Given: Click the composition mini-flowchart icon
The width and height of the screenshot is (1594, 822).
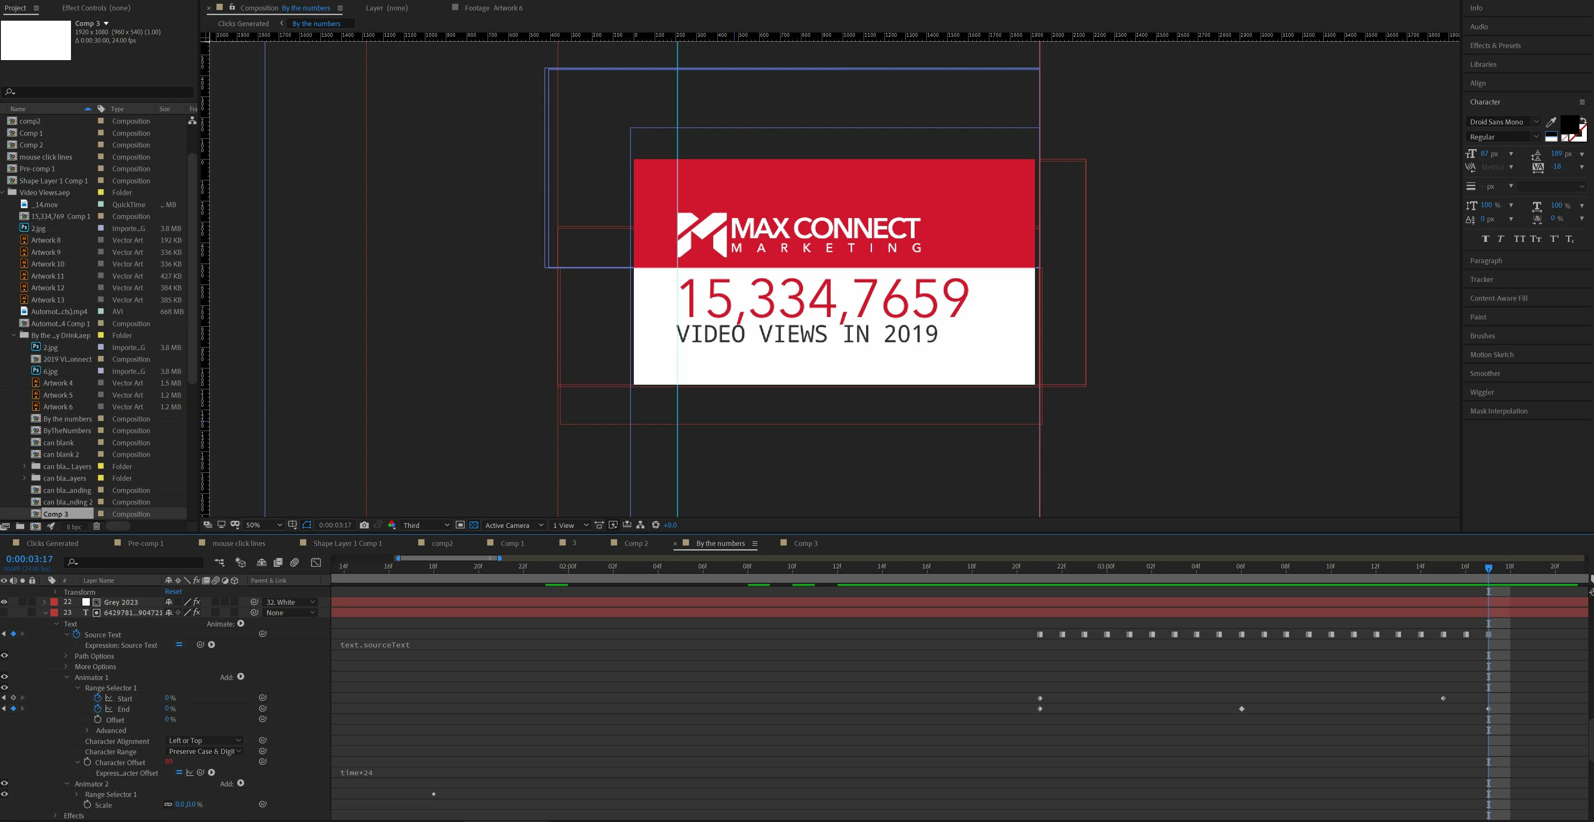Looking at the screenshot, I should coord(219,562).
